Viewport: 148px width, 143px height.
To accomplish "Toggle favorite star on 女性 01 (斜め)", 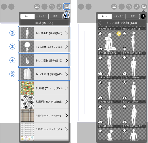I will click(125, 82).
